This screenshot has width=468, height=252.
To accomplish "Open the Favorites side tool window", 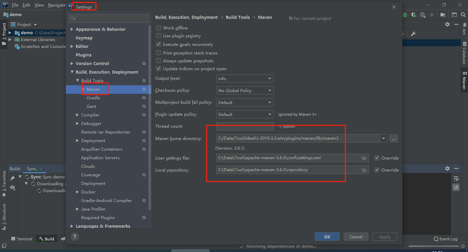I will (4, 184).
